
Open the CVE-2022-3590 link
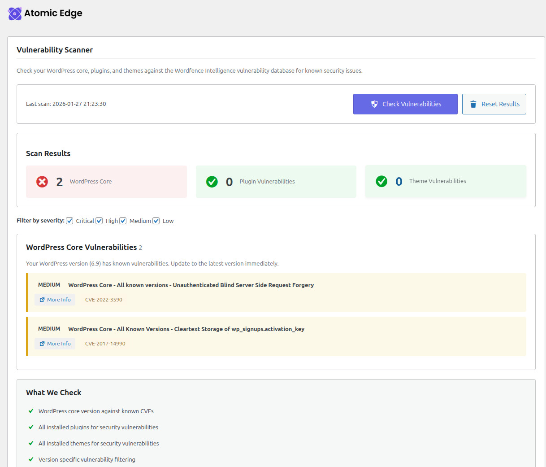(104, 299)
